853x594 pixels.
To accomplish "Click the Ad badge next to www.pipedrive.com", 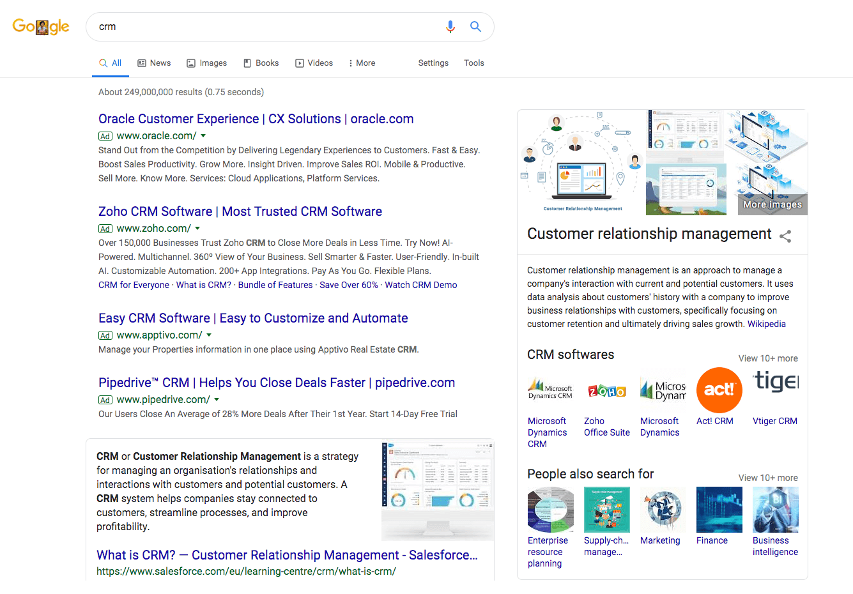I will [x=105, y=400].
